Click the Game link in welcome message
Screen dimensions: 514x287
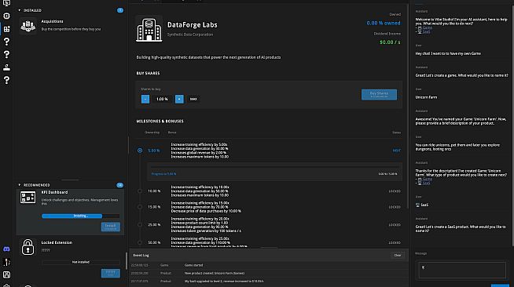427,27
